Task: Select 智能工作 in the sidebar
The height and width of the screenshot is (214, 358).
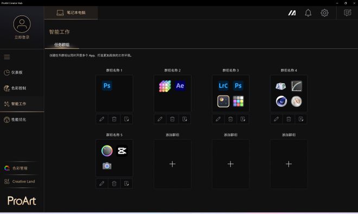Action: click(22, 104)
